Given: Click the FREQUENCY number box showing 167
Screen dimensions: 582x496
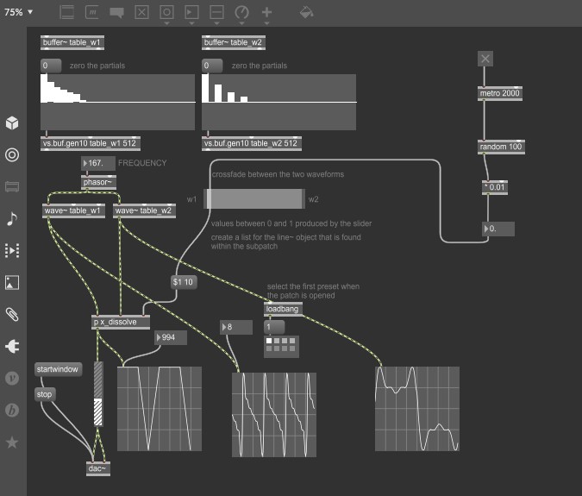Looking at the screenshot, I should click(97, 163).
